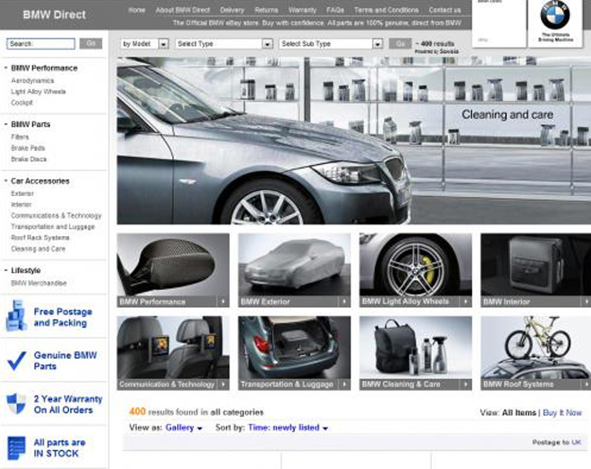Open the Delivery page in top navigation
The height and width of the screenshot is (469, 591).
[x=232, y=10]
